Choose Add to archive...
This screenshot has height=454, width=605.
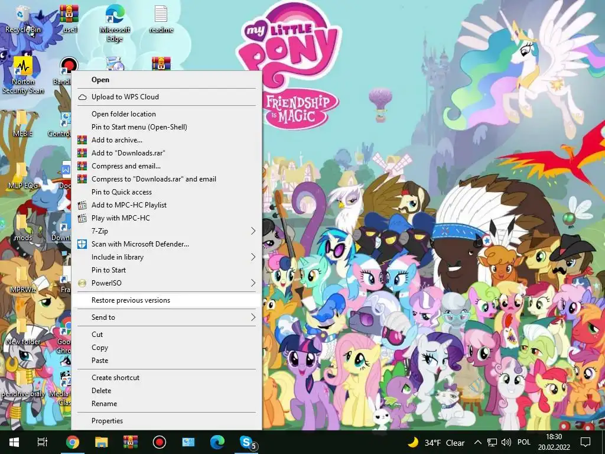[x=167, y=140]
